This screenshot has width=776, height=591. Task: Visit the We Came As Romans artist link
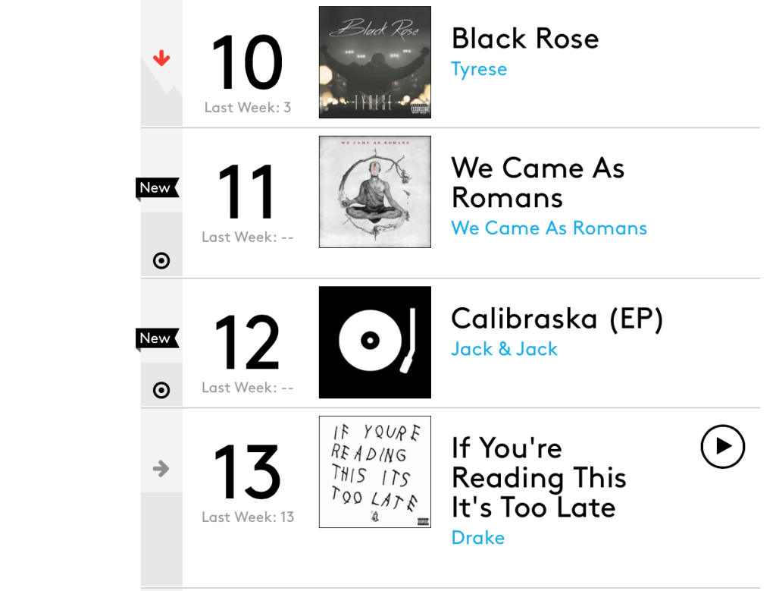[549, 228]
